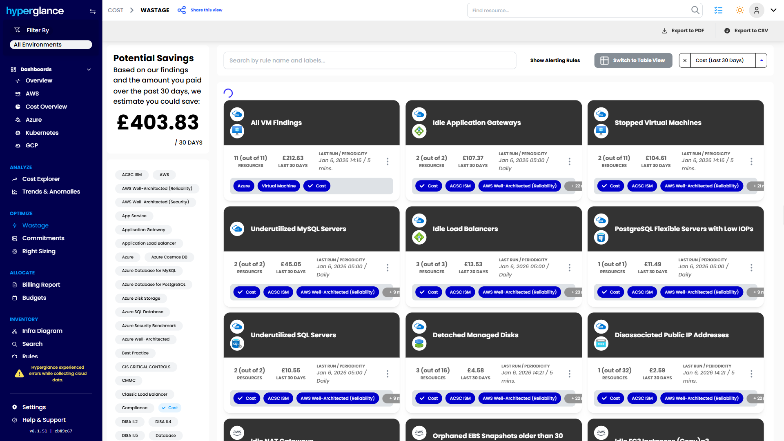The height and width of the screenshot is (441, 784).
Task: Open the kebab menu on Idle Load Balancers
Action: [569, 268]
